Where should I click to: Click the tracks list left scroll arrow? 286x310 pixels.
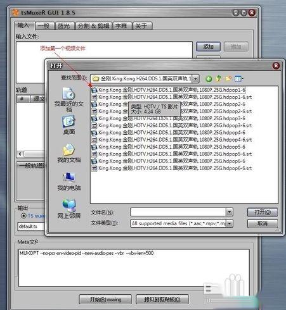coord(20,154)
